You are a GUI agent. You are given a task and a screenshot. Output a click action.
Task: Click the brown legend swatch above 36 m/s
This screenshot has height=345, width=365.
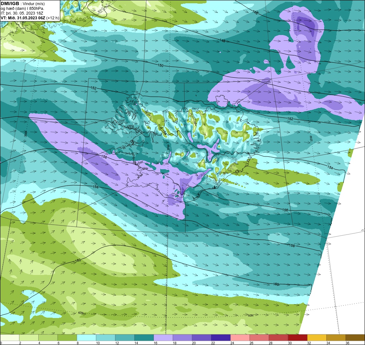click(x=355, y=338)
